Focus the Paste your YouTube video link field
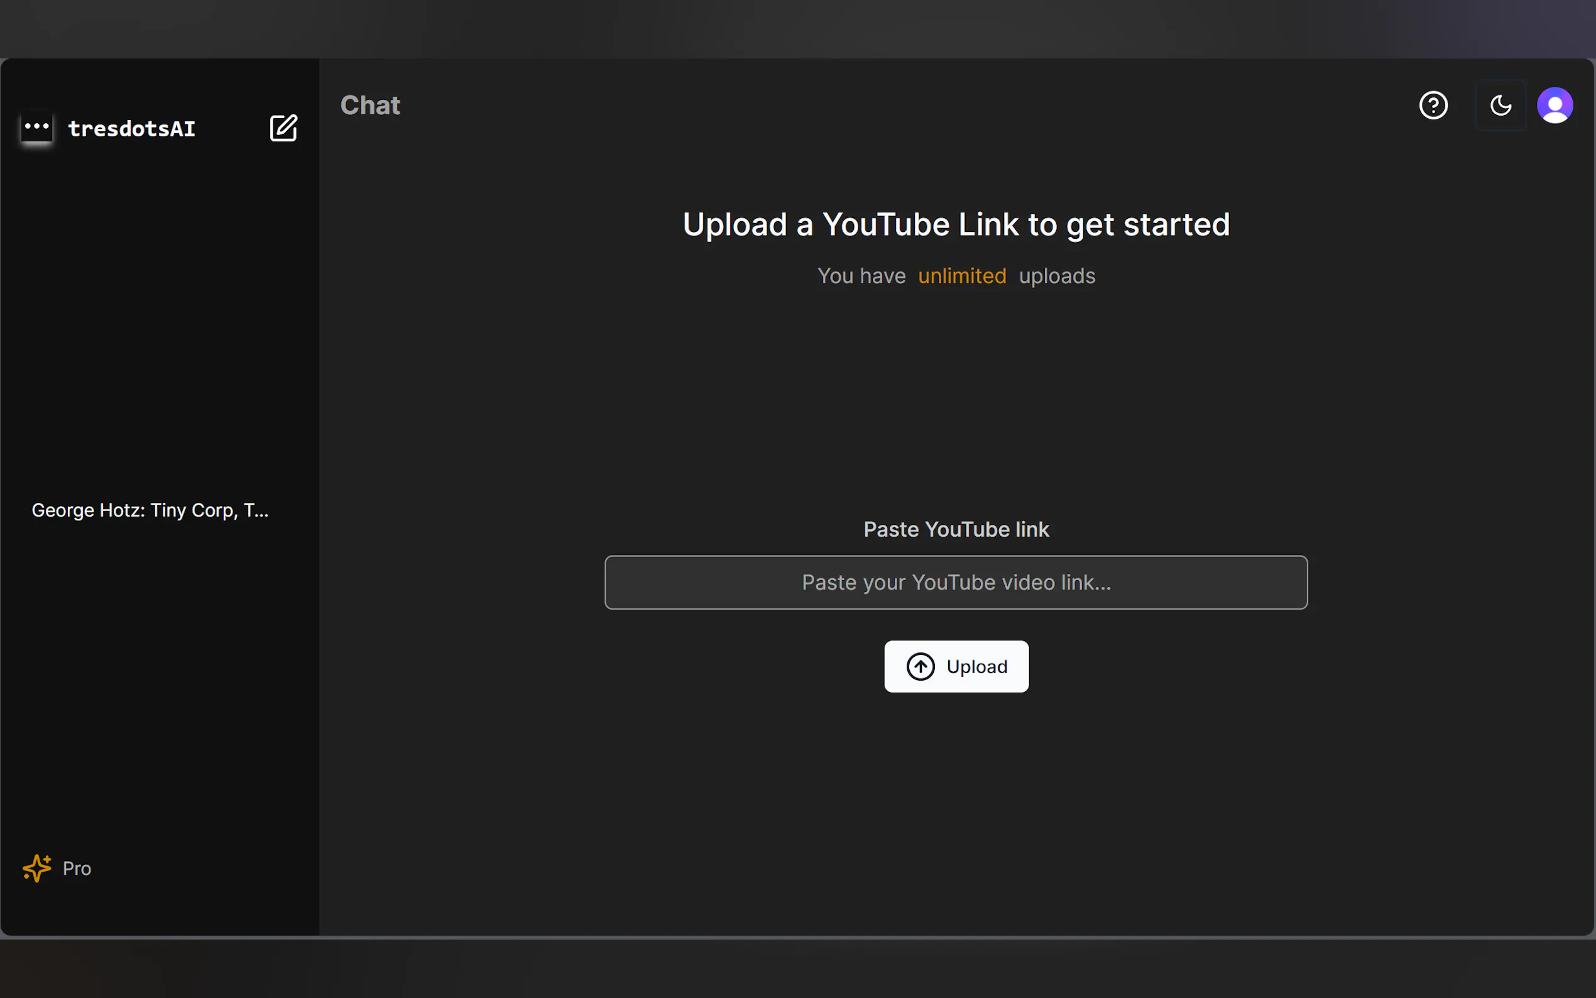Screen dimensions: 1596x998 [955, 582]
